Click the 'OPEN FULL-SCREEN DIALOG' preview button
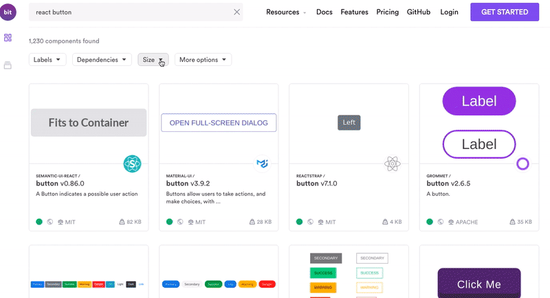550x298 pixels. coord(219,122)
